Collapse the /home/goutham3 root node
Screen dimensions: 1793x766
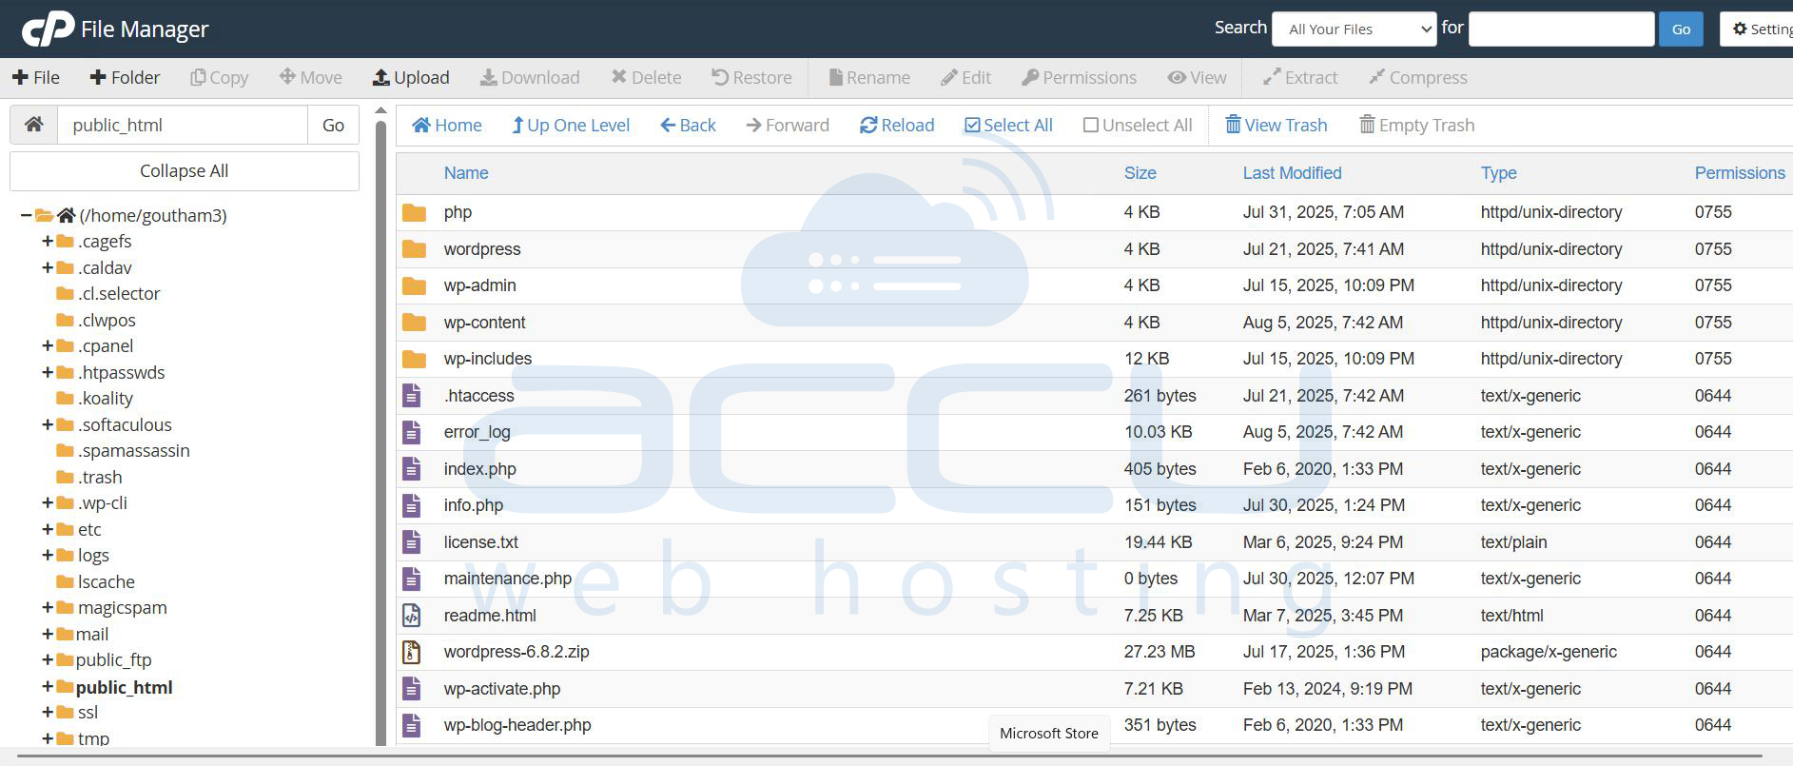[26, 216]
